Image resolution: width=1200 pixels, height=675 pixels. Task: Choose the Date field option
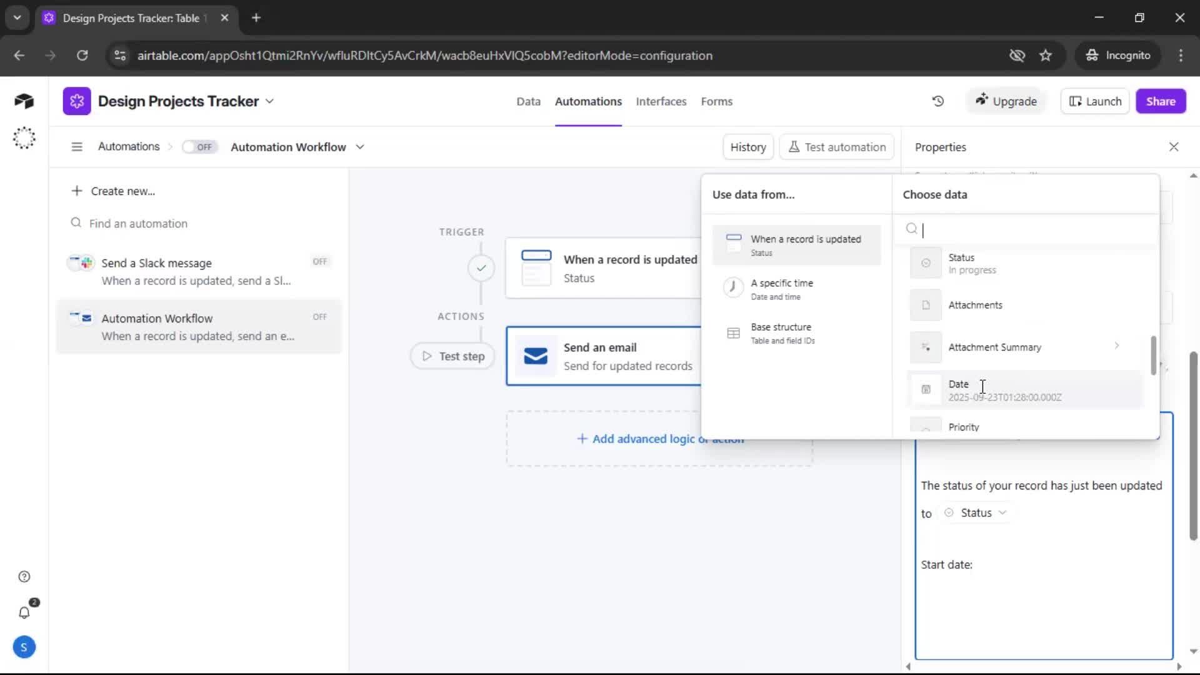(x=1025, y=390)
